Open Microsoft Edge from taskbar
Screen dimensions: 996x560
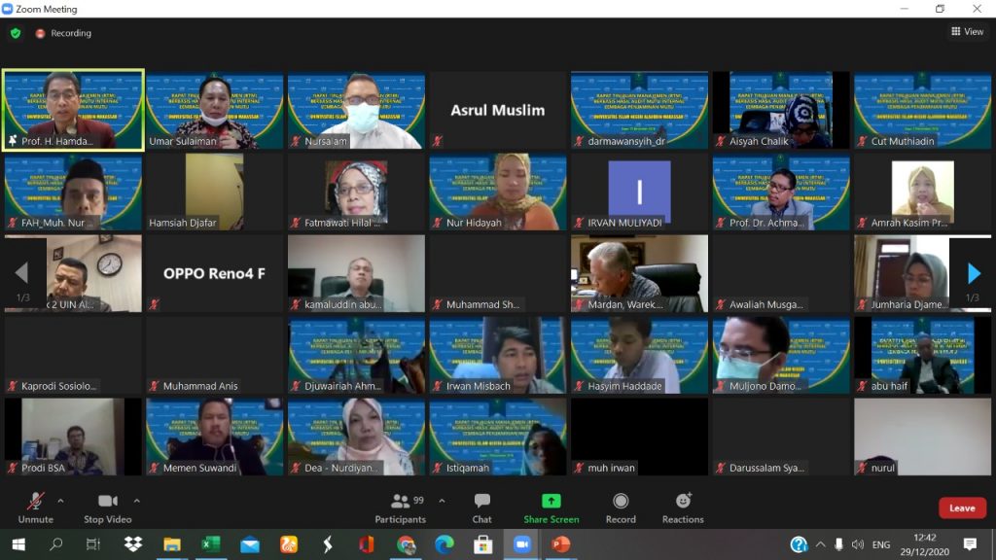[x=444, y=544]
